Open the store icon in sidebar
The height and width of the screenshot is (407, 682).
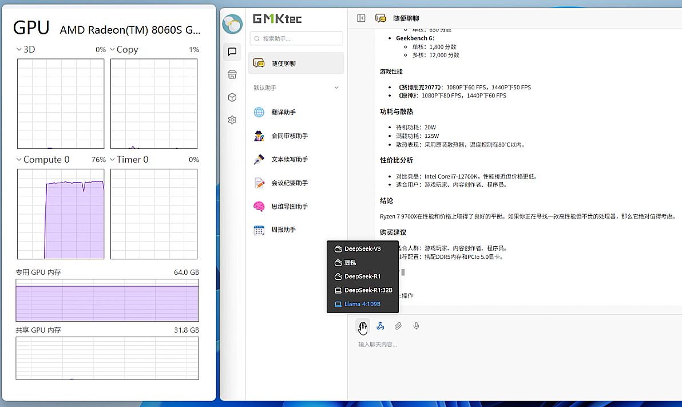(232, 74)
